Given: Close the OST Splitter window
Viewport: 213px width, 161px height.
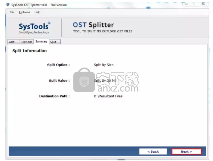Looking at the screenshot, I should pos(203,4).
